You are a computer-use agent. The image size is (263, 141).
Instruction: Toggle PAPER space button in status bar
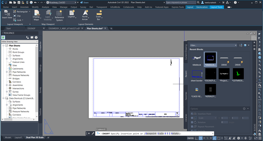[190, 138]
